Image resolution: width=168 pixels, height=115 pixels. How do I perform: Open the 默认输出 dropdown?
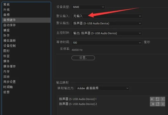[x=107, y=23]
